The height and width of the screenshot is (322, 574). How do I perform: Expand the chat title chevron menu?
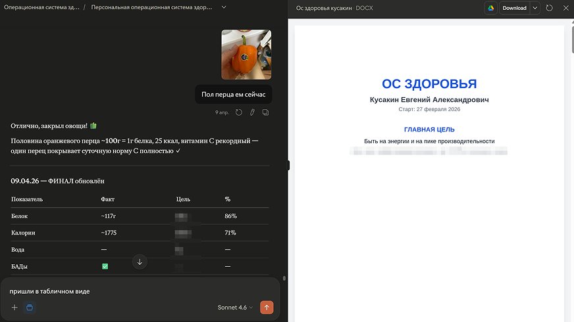click(224, 7)
